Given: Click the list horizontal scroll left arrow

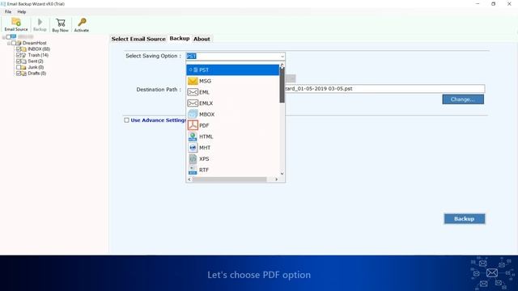Looking at the screenshot, I should point(189,179).
